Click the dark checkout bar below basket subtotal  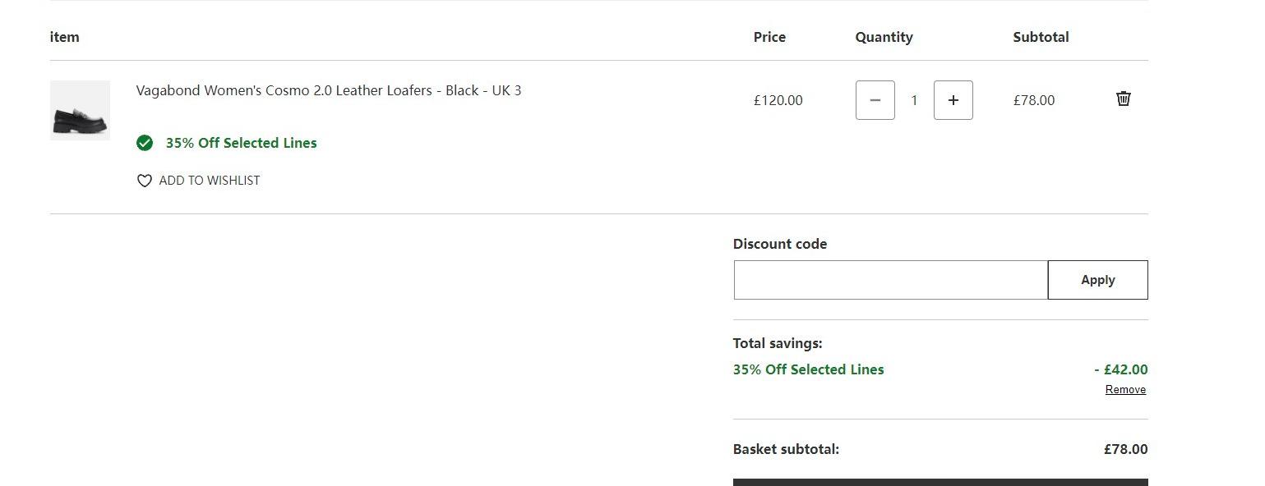tap(940, 482)
